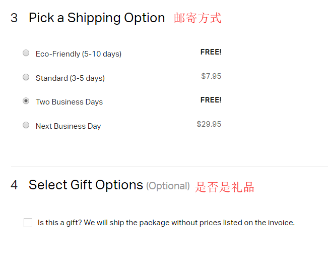The image size is (328, 260).
Task: Click the FREE! price beside Eco-Friendly
Action: pyautogui.click(x=211, y=52)
